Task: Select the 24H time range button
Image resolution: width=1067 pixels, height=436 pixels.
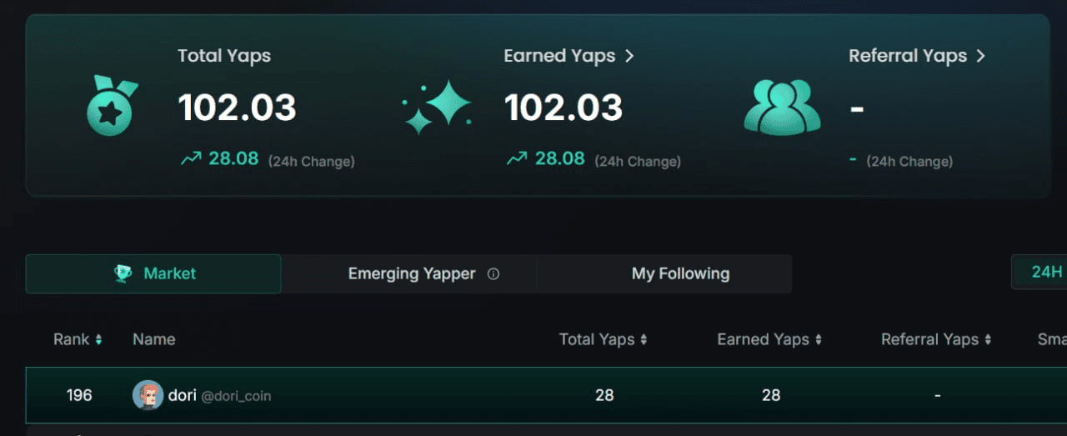Action: (1039, 272)
